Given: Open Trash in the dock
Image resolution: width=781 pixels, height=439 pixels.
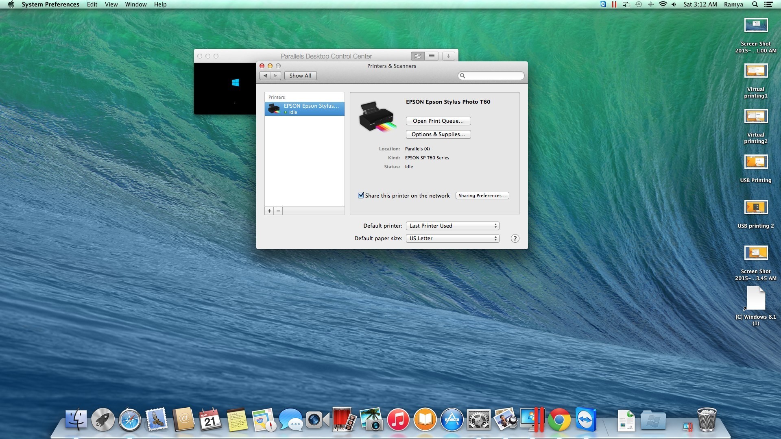Looking at the screenshot, I should point(707,419).
